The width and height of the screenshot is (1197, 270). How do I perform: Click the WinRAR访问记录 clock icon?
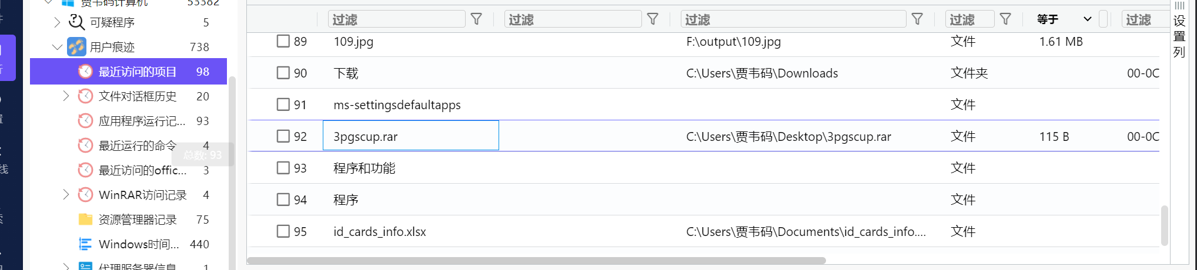(x=85, y=195)
